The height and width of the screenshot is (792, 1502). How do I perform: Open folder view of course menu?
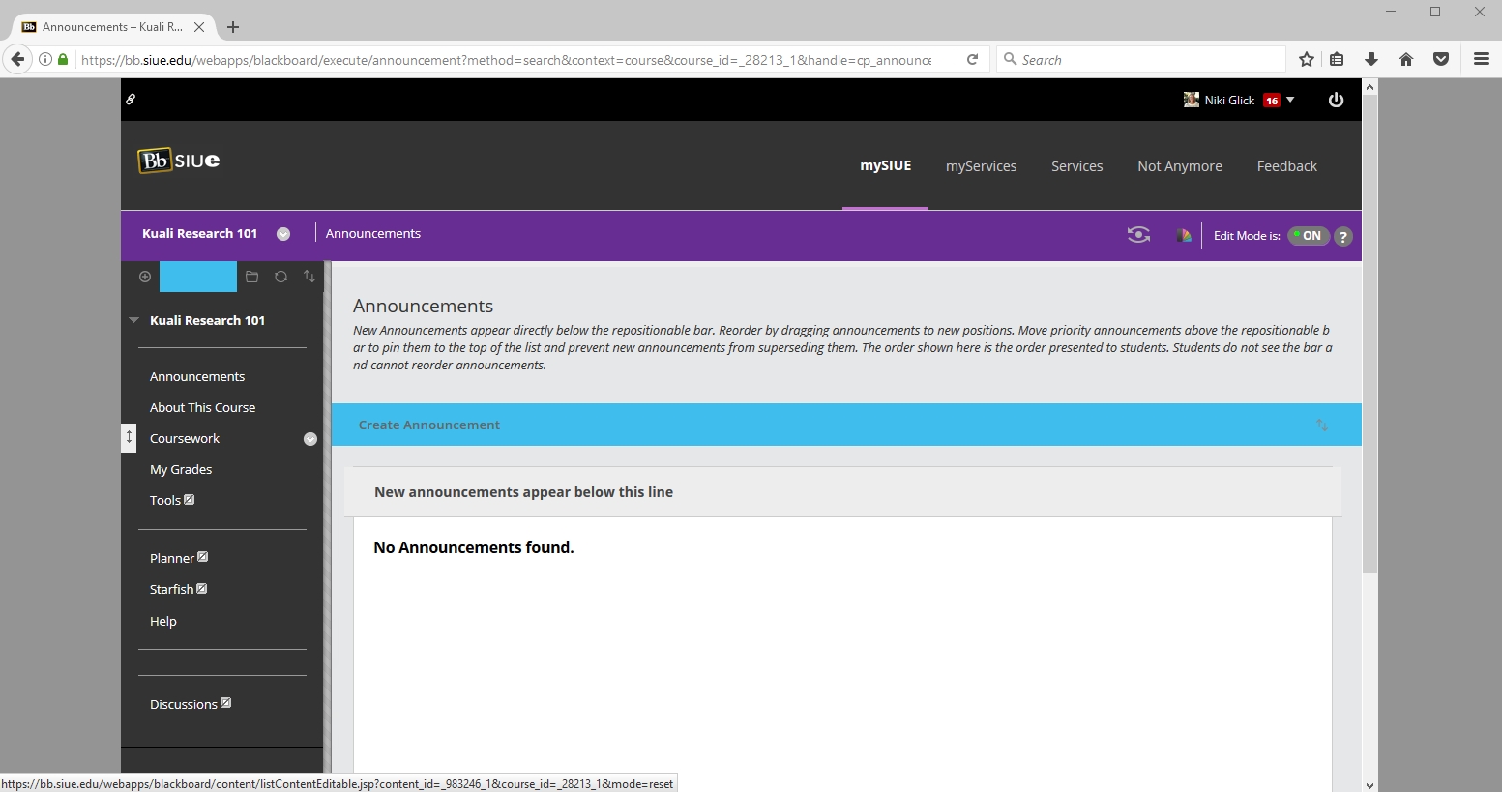pos(251,277)
